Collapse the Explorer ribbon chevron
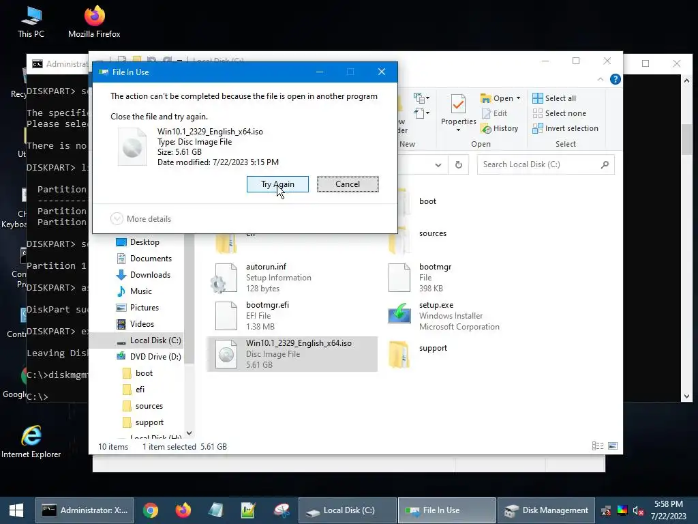Viewport: 698px width, 524px height. tap(600, 79)
